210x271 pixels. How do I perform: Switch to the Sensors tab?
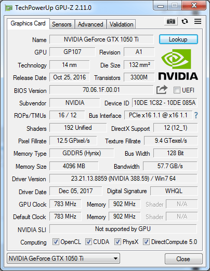tap(62, 24)
